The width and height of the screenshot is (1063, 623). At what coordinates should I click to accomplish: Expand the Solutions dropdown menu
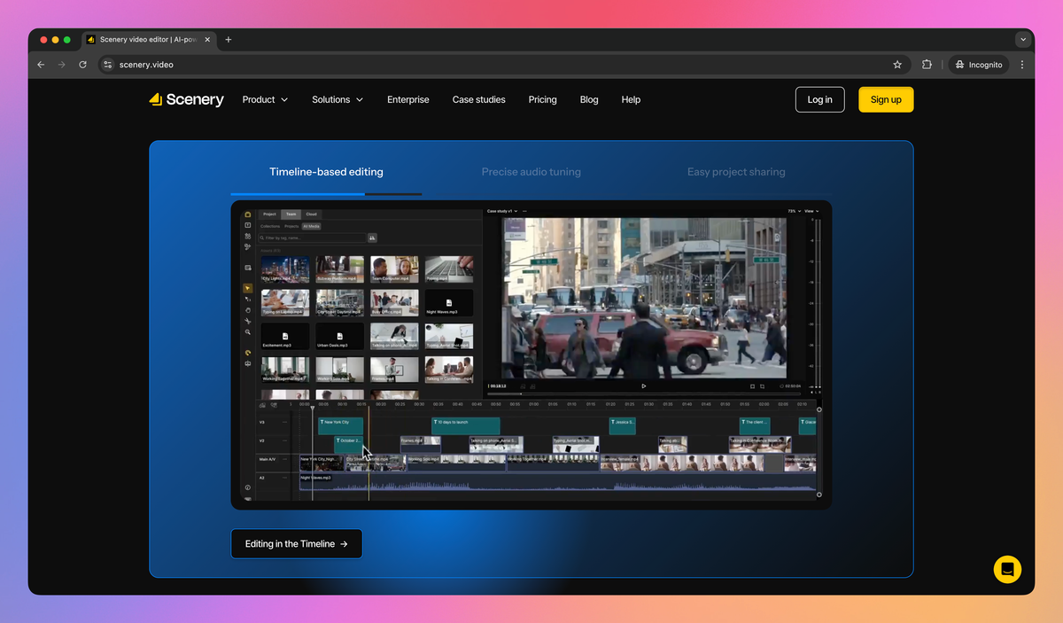pos(338,99)
